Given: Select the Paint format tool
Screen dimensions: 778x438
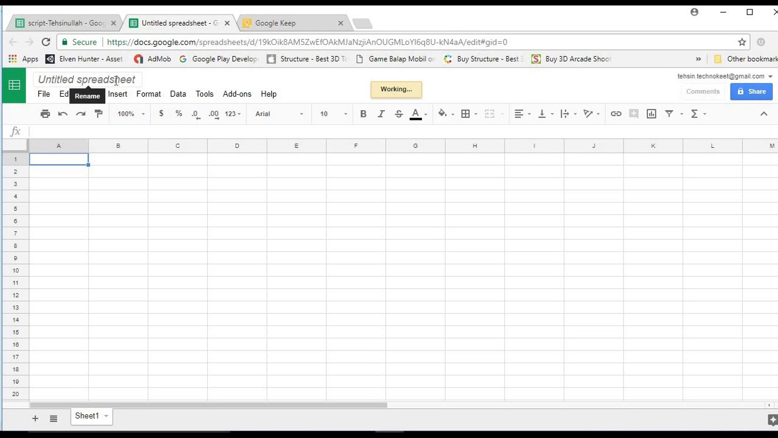Looking at the screenshot, I should (98, 114).
